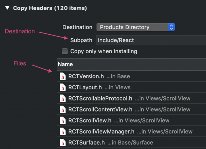This screenshot has width=206, height=149.
Task: Click the Views/ScrollView path of RCTScrollableProtocol.h
Action: (x=163, y=98)
